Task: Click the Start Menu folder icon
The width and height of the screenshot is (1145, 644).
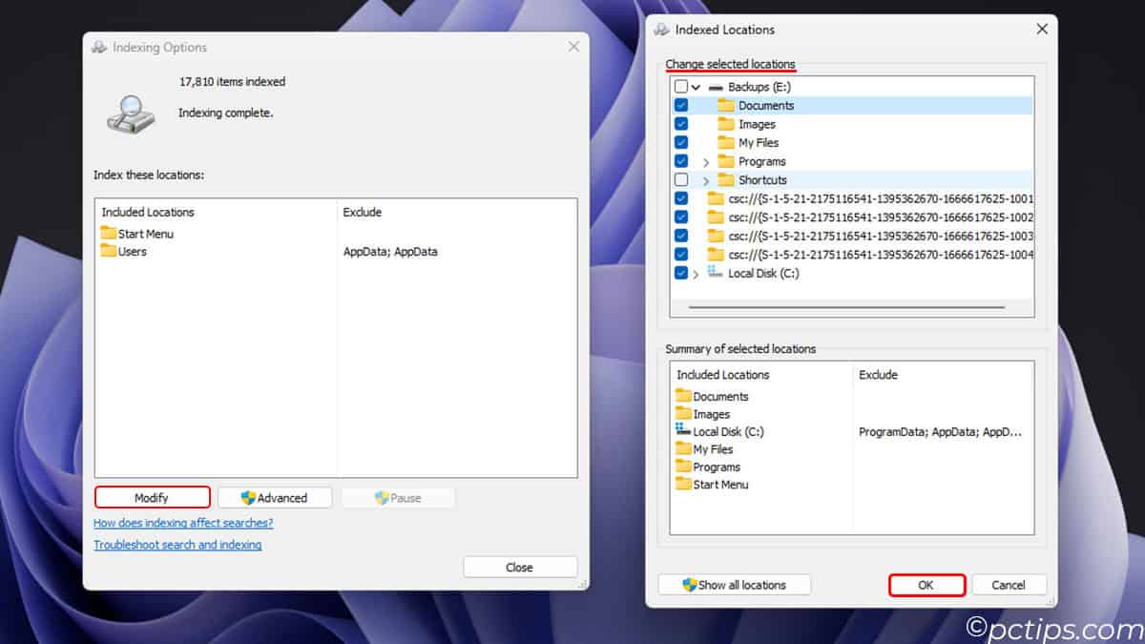Action: pyautogui.click(x=108, y=233)
